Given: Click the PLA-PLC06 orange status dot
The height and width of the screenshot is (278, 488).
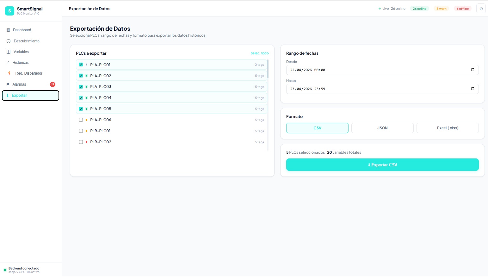Looking at the screenshot, I should click(86, 120).
